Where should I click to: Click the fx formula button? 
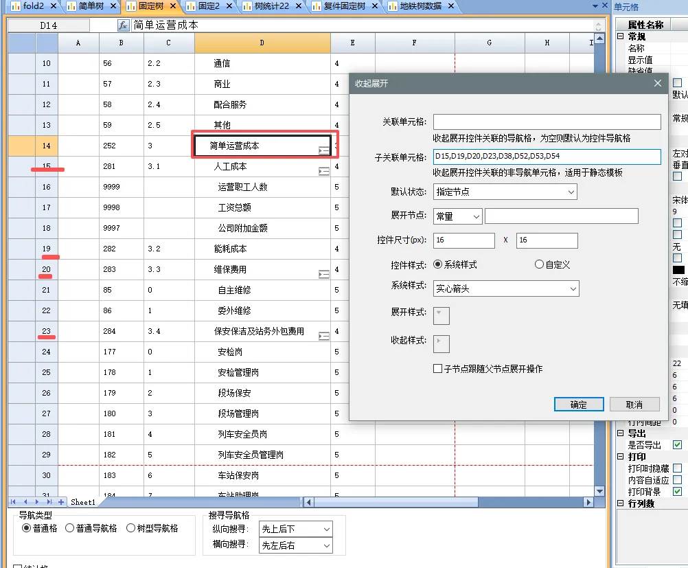[124, 25]
